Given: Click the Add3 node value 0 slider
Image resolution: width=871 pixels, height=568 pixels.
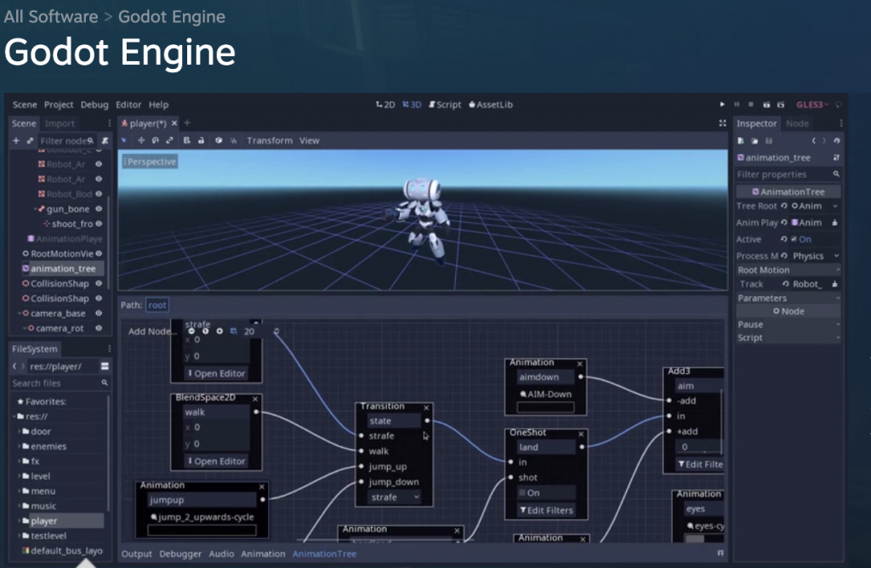Looking at the screenshot, I should pos(698,446).
